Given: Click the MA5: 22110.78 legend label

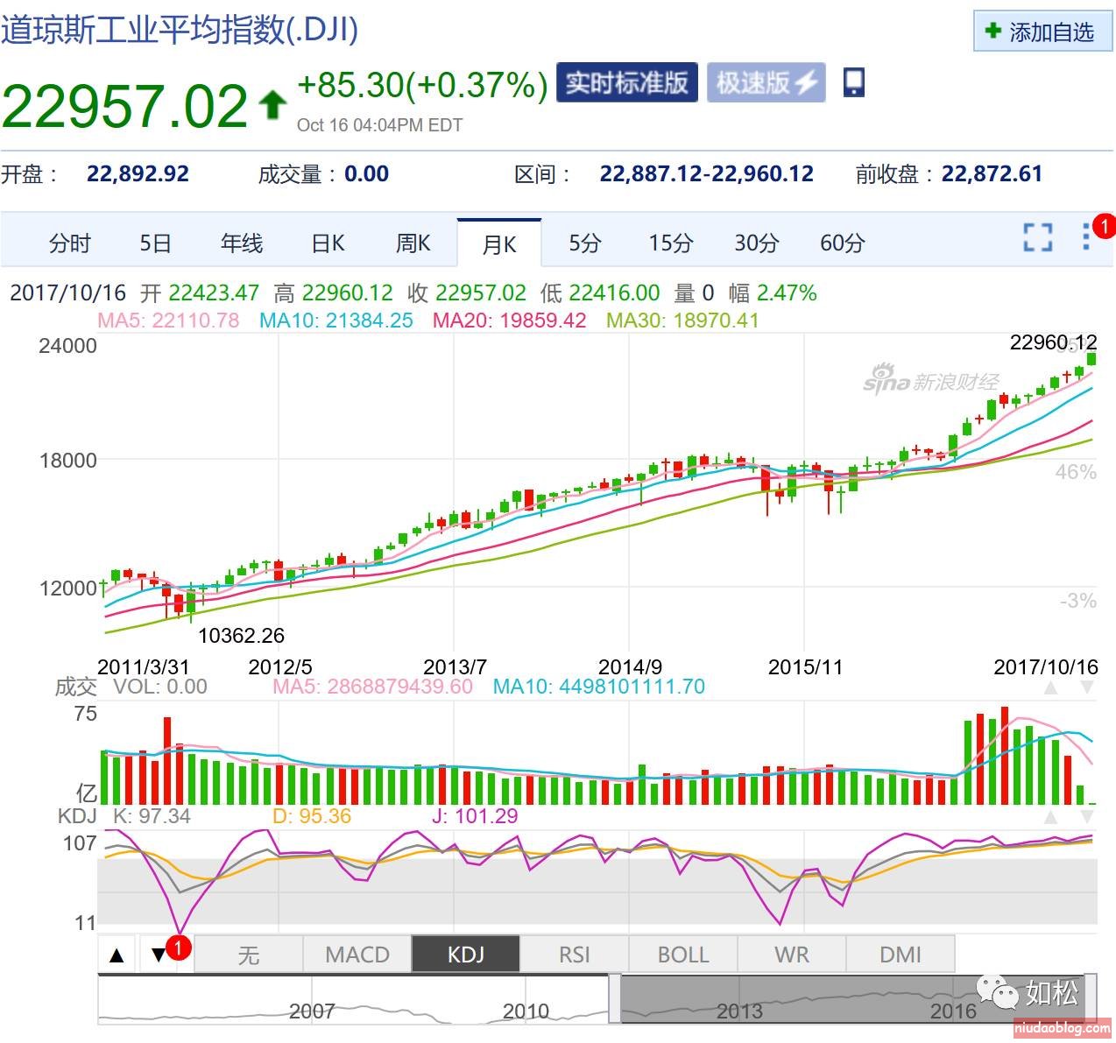Looking at the screenshot, I should 168,320.
